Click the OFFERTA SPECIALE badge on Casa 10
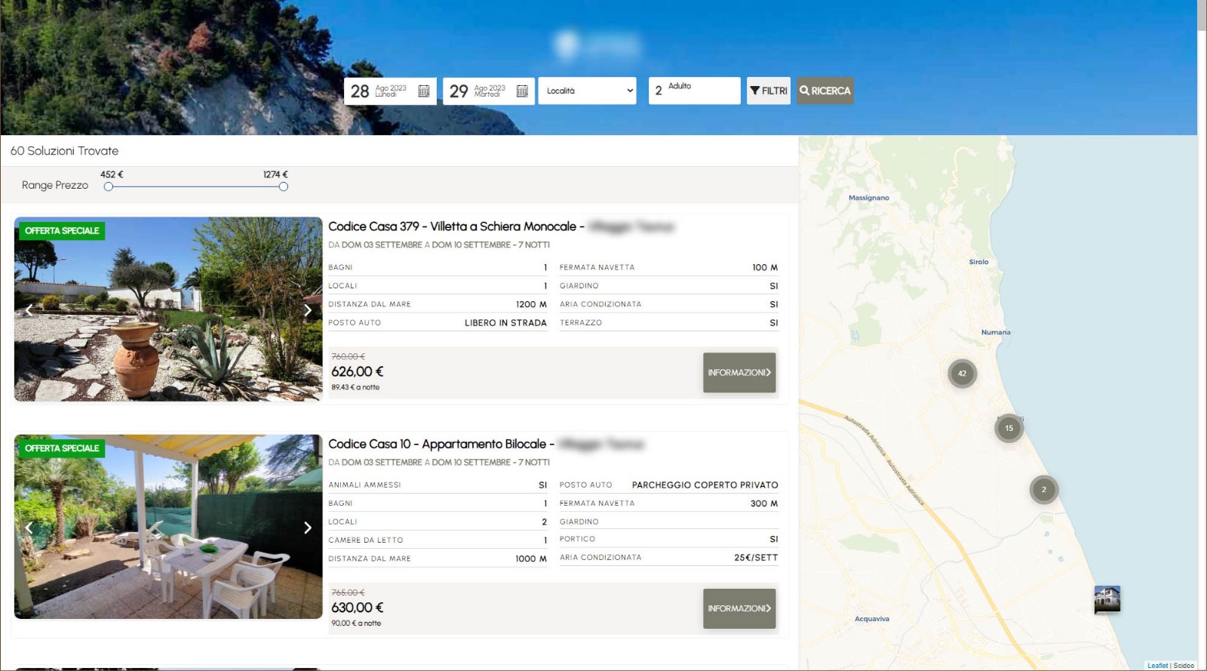1207x671 pixels. click(62, 448)
